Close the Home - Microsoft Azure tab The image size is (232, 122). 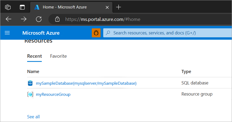pyautogui.click(x=107, y=7)
